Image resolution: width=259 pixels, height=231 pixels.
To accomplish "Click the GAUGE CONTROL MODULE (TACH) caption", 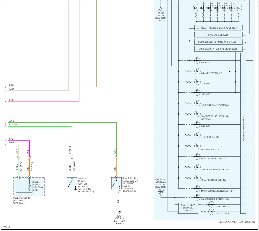I will coord(237,222).
